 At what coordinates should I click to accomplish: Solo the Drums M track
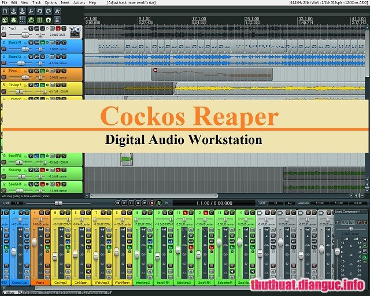(64, 43)
